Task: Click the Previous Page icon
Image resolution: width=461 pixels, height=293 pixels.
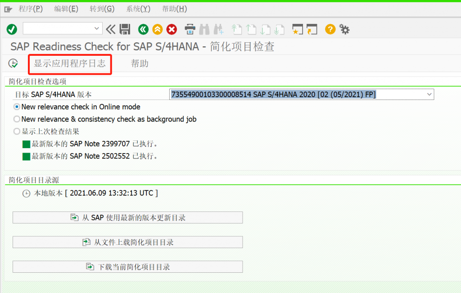Action: pyautogui.click(x=251, y=29)
